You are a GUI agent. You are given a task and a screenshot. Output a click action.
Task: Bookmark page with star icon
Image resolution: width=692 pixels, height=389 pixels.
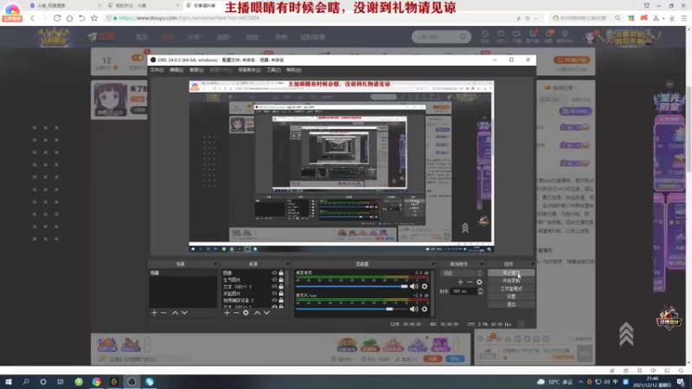(94, 18)
